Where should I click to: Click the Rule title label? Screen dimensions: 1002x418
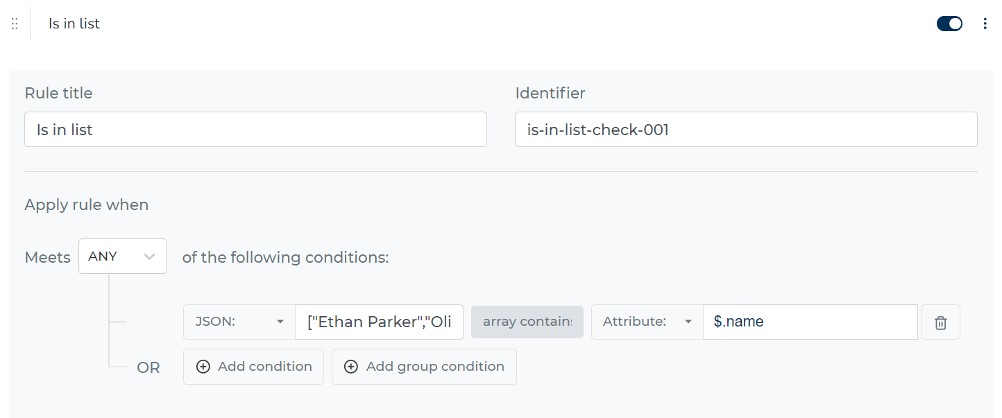[58, 93]
